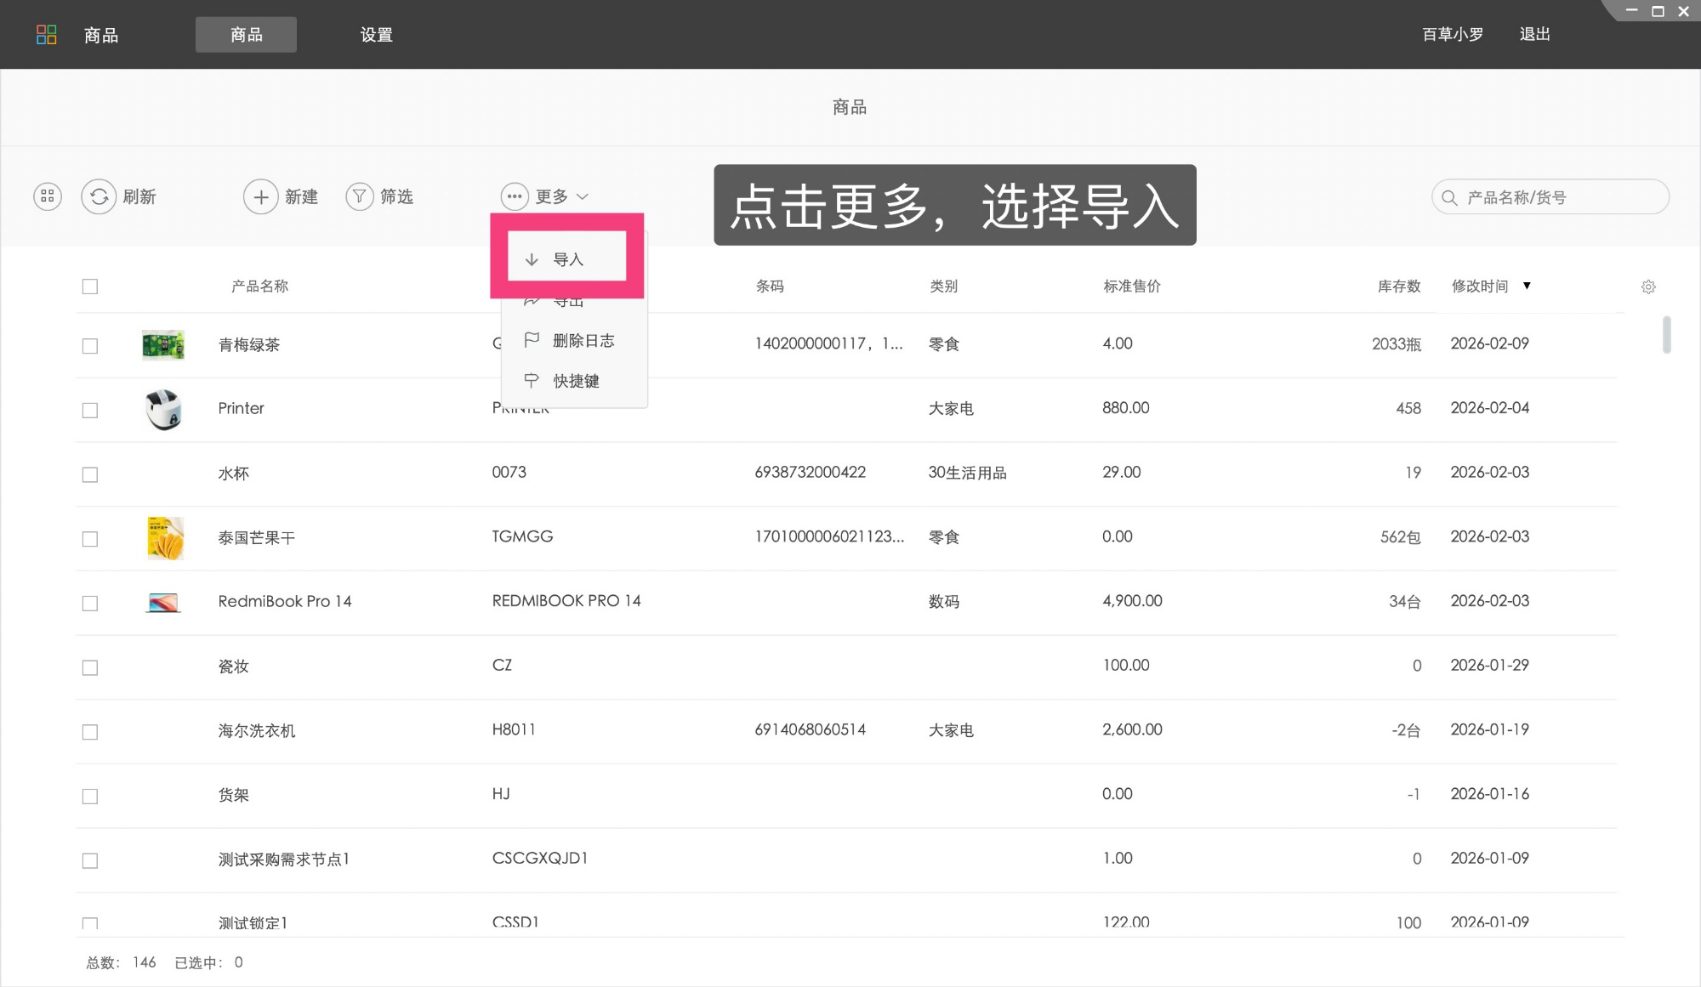Open 快捷键 menu entry
1701x987 pixels.
coord(576,381)
